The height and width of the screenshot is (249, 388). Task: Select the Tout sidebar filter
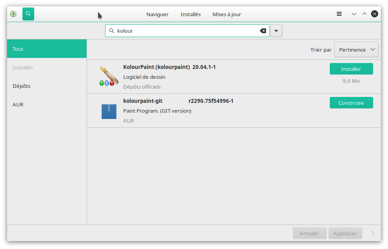pos(47,49)
